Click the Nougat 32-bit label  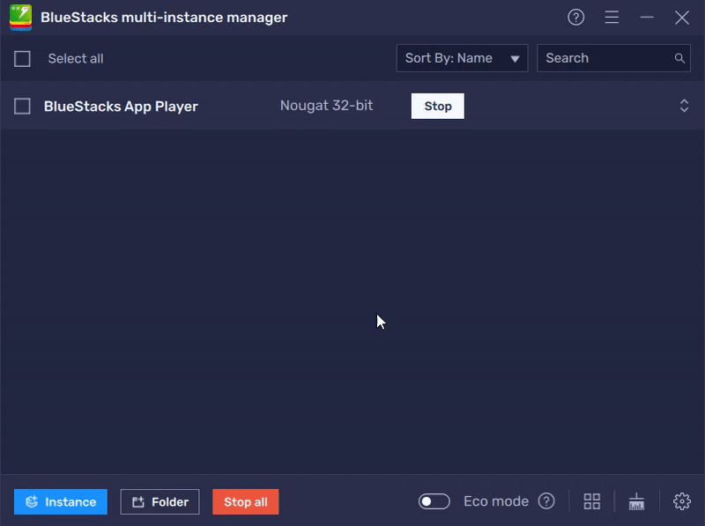click(x=326, y=106)
